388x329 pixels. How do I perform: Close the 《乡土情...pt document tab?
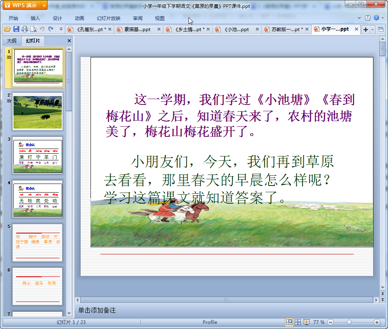(208, 29)
